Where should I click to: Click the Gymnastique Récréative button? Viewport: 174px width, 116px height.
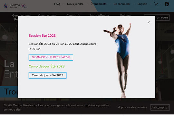click(51, 57)
